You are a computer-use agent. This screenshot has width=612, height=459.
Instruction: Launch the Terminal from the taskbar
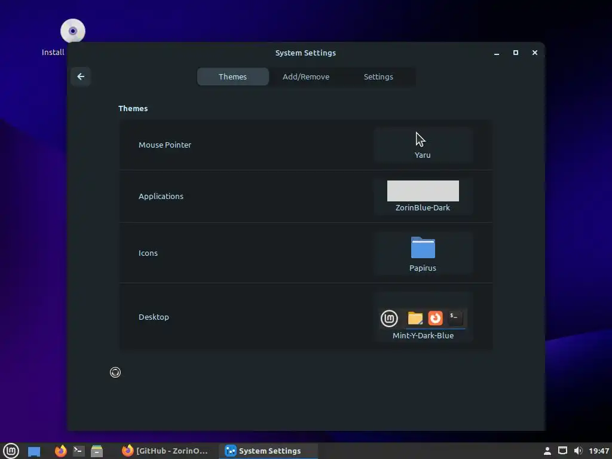click(78, 451)
